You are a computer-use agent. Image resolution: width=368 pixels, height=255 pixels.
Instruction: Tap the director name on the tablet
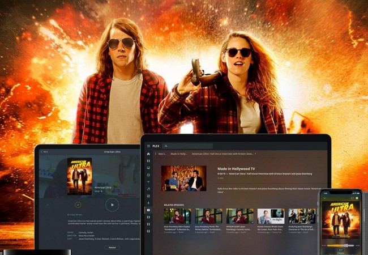coord(87,236)
